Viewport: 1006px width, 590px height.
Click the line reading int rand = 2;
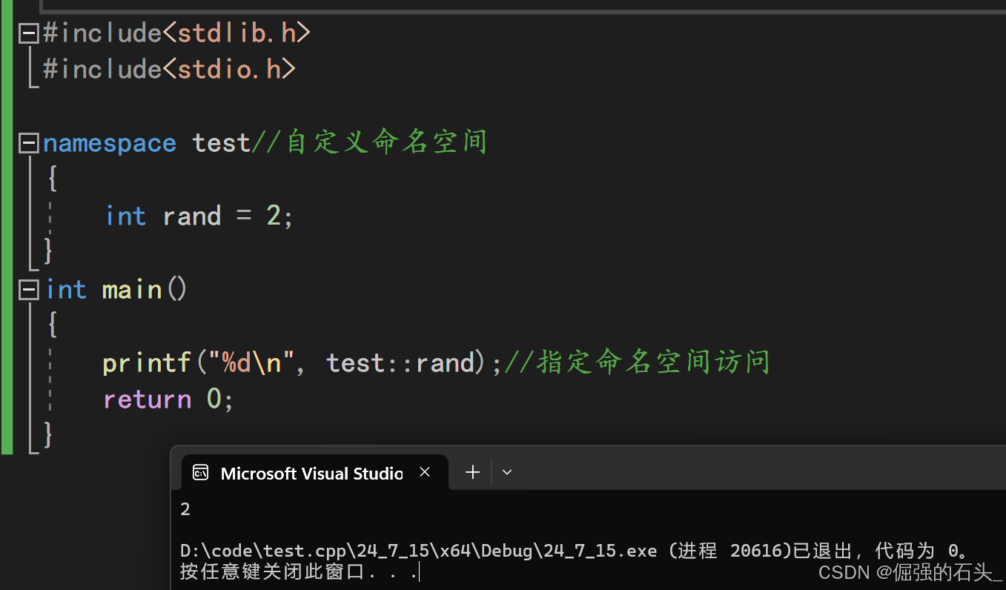[198, 216]
